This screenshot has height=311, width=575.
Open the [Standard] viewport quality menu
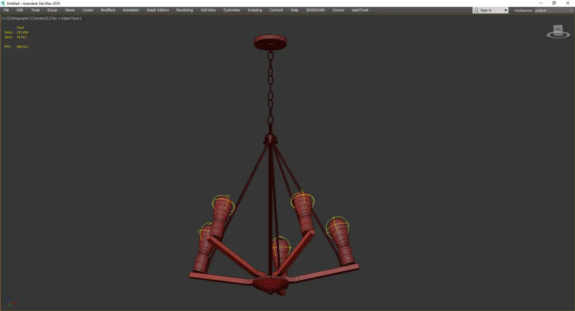[x=39, y=18]
